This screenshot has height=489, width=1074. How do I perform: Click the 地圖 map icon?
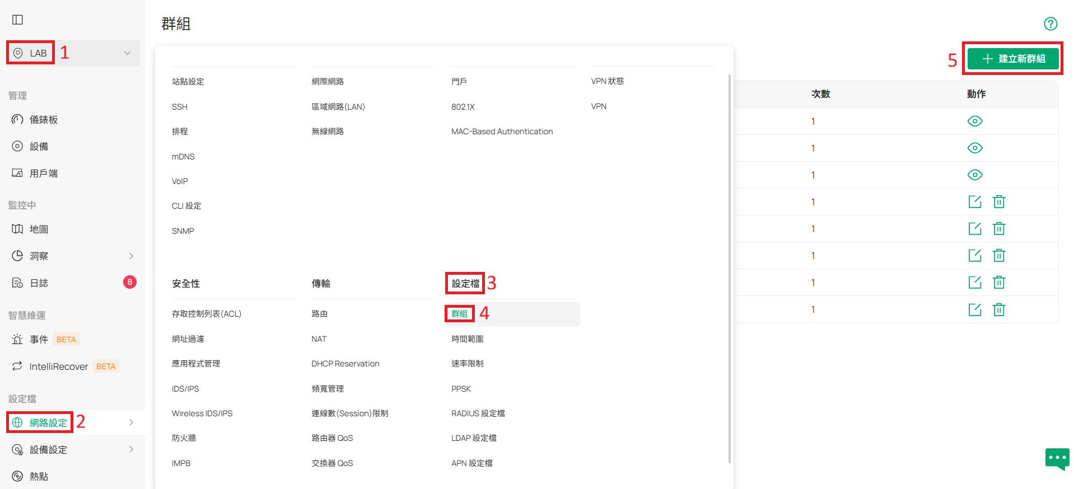pos(17,229)
